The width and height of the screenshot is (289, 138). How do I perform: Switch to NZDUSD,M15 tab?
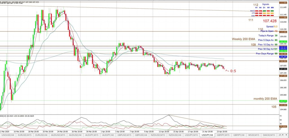(x=158, y=135)
